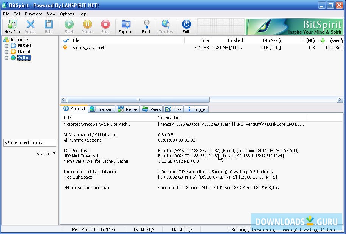Click the BitSpirit banner advertisement
The width and height of the screenshot is (346, 234).
coord(294,27)
